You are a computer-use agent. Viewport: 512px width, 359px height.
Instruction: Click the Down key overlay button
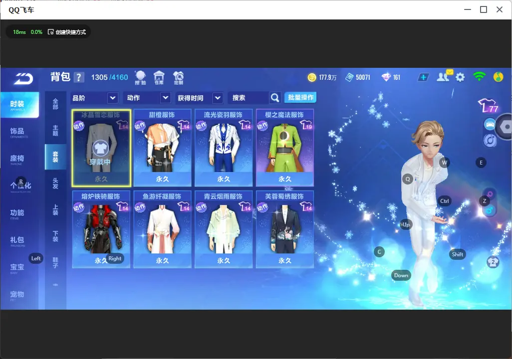point(401,275)
